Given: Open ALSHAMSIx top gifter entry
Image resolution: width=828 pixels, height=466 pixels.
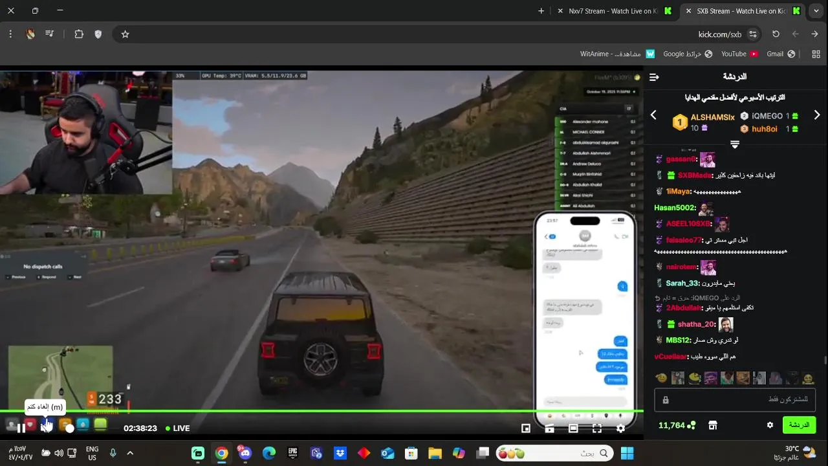Looking at the screenshot, I should coord(704,122).
